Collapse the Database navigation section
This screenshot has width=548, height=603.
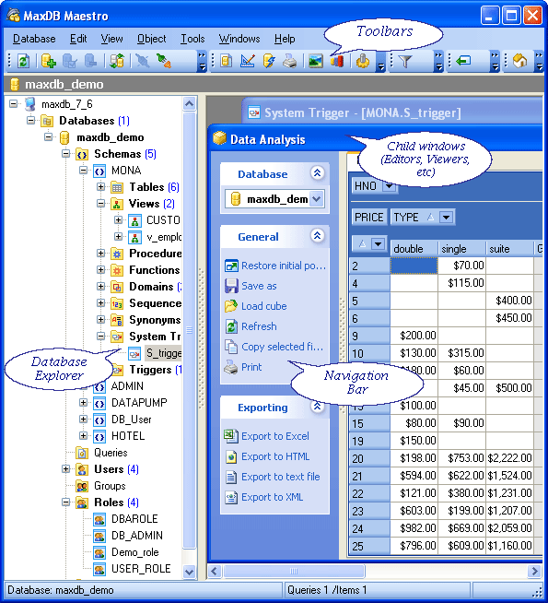coord(317,173)
